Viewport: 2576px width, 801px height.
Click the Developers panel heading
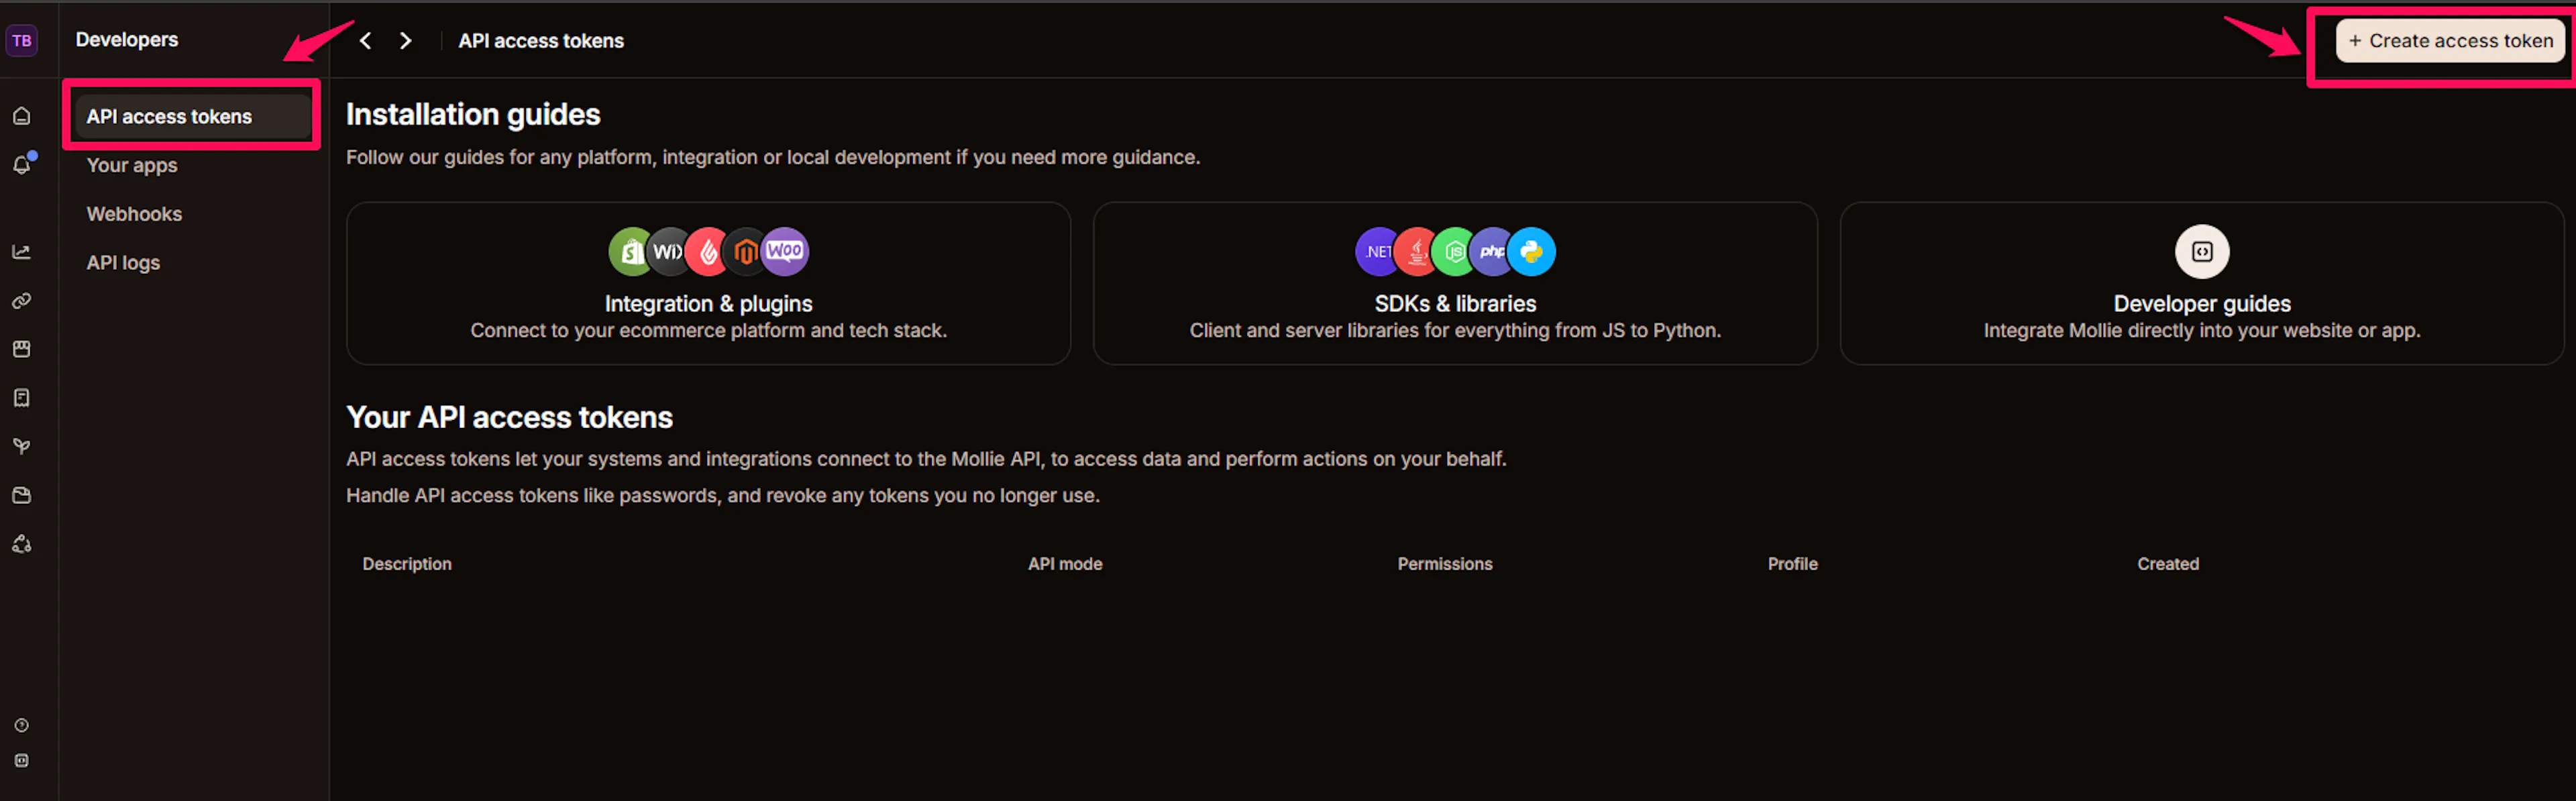pyautogui.click(x=127, y=40)
